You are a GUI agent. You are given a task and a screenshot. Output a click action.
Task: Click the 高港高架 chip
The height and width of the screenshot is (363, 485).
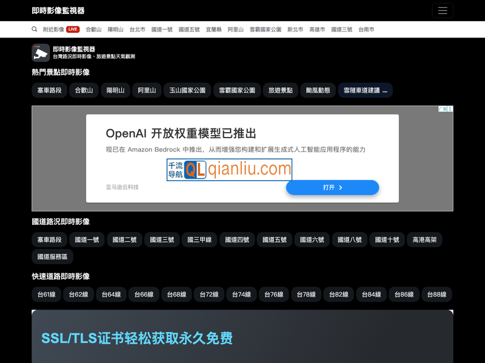(425, 239)
